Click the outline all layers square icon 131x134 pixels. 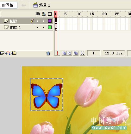(x=50, y=14)
